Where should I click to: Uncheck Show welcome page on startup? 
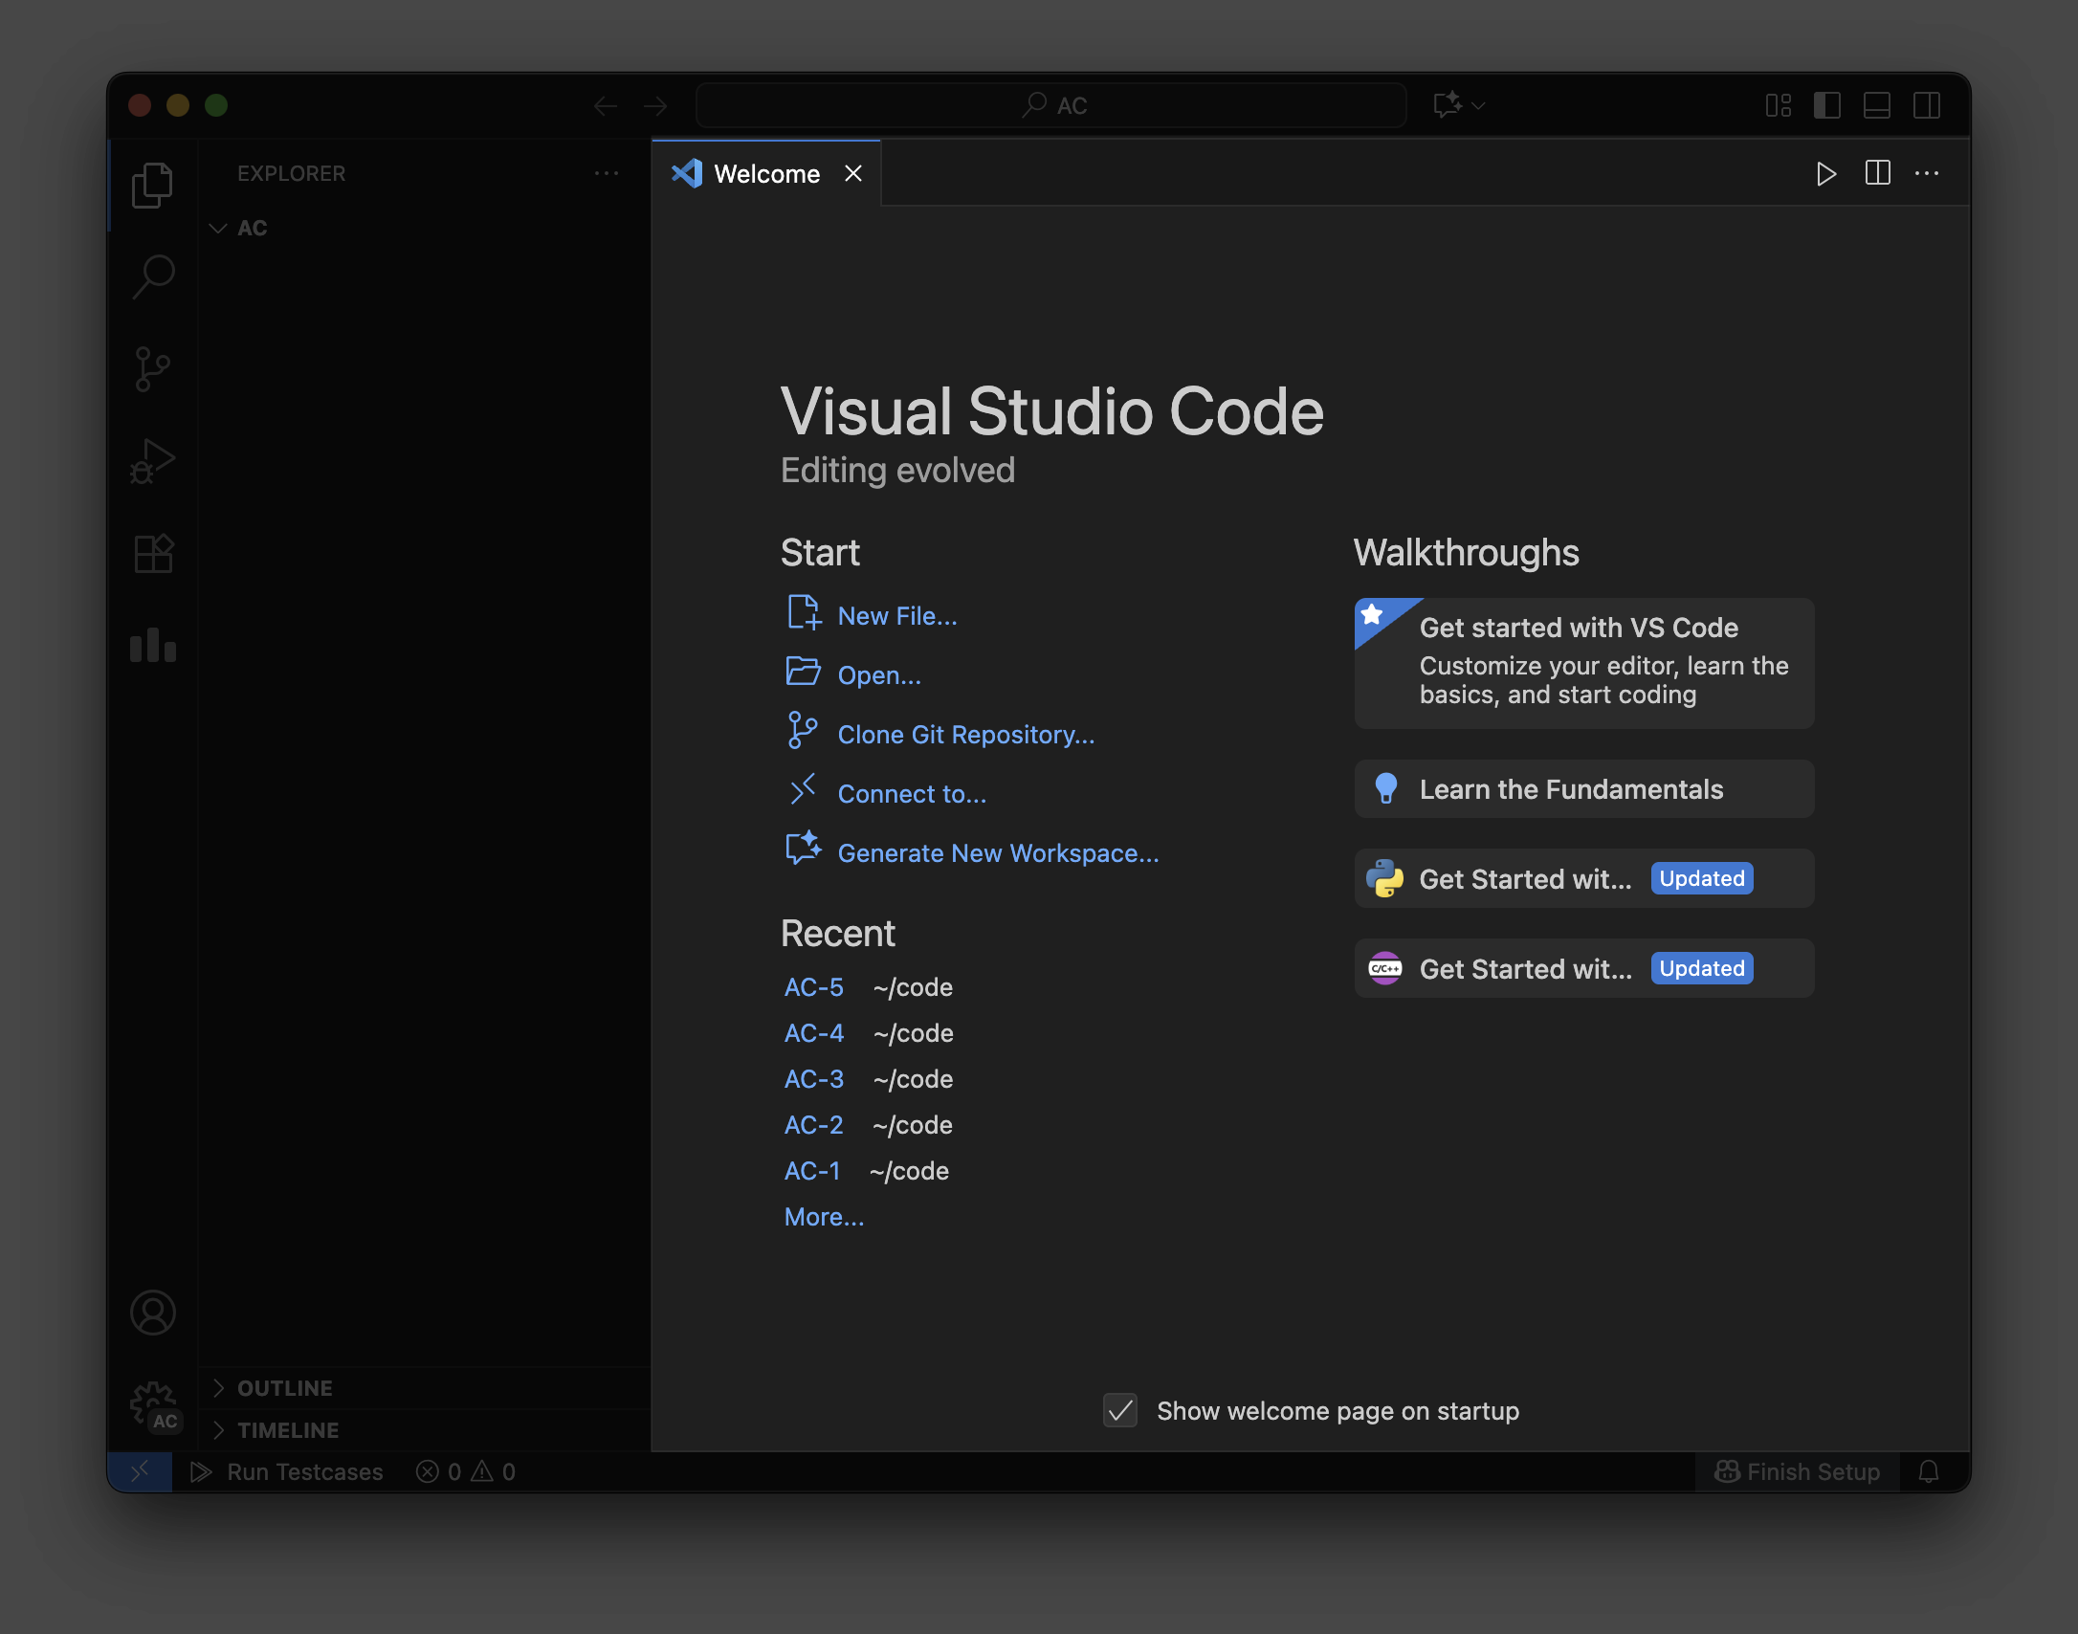click(x=1119, y=1410)
